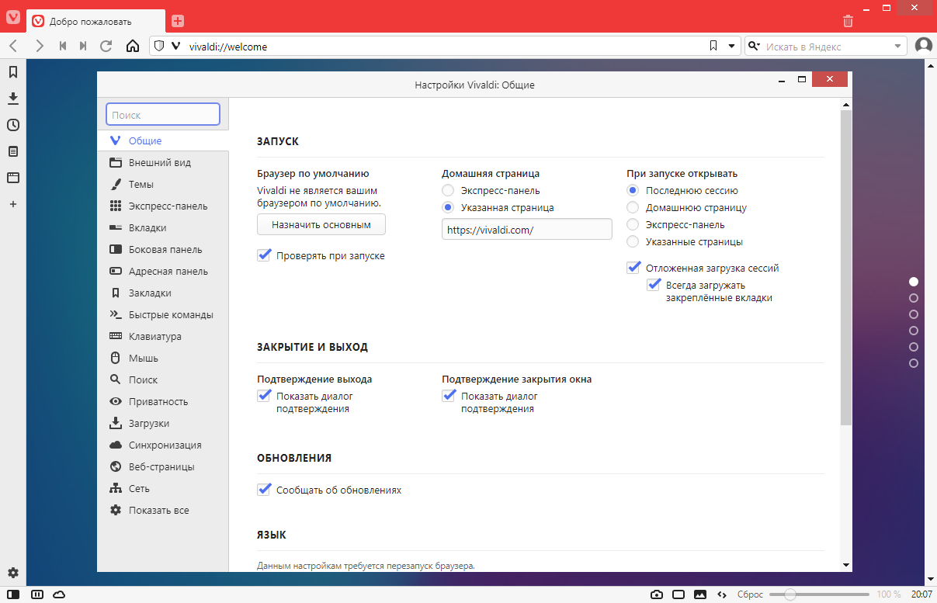Click the shield site info icon

point(159,47)
